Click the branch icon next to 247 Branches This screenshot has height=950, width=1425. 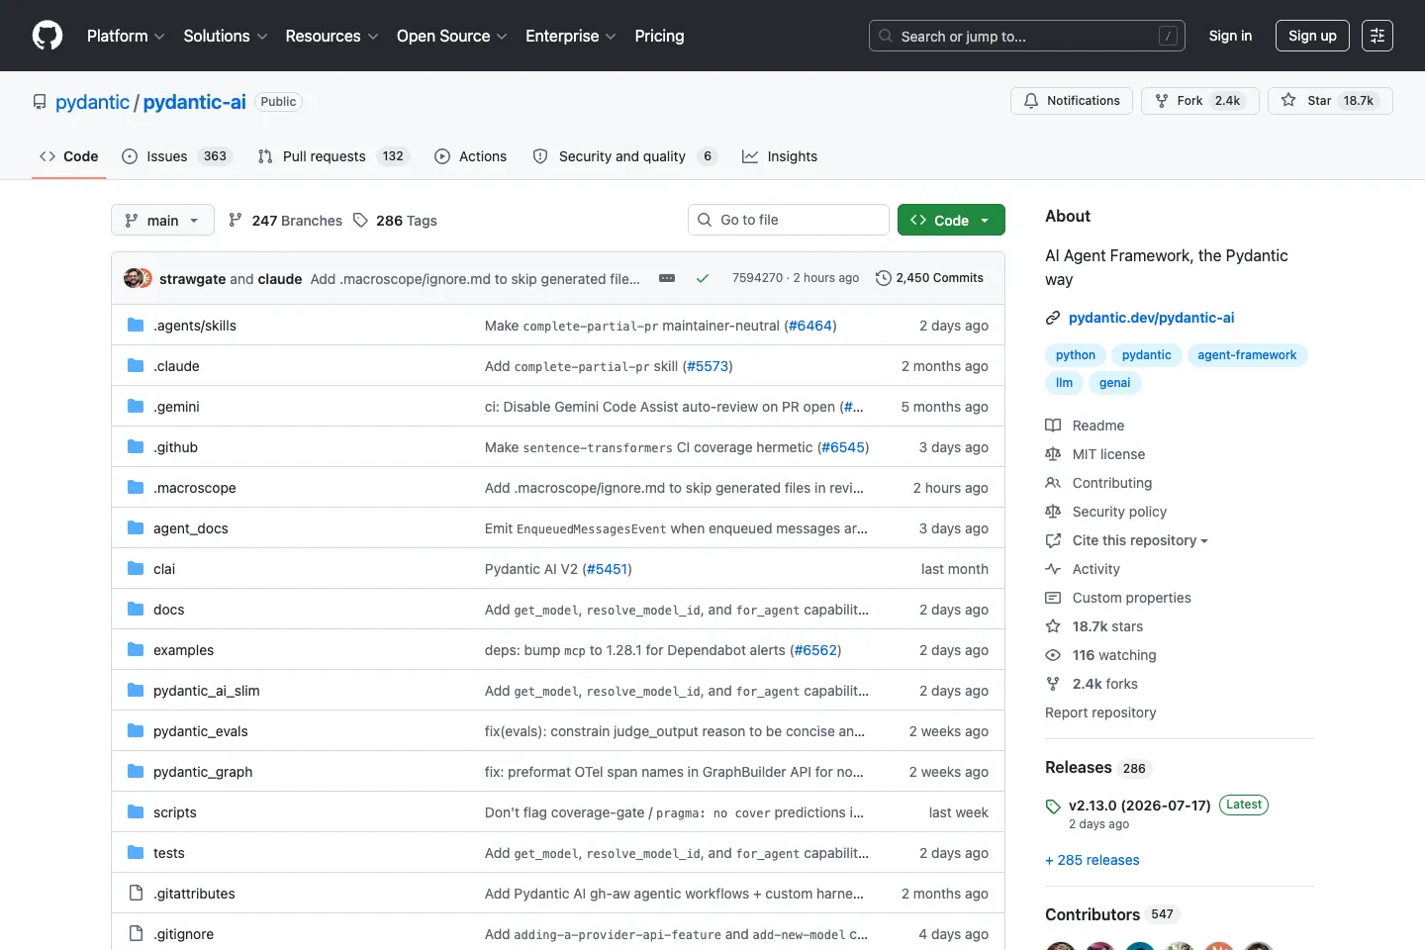tap(236, 221)
